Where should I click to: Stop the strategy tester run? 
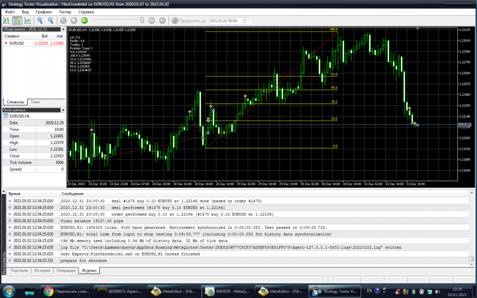tap(74, 21)
